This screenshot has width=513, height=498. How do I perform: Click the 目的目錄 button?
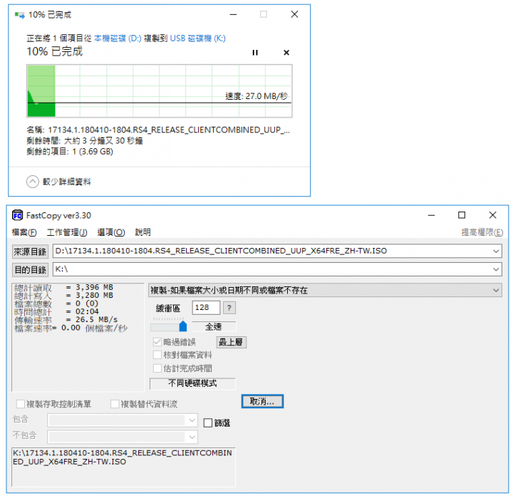tap(30, 269)
